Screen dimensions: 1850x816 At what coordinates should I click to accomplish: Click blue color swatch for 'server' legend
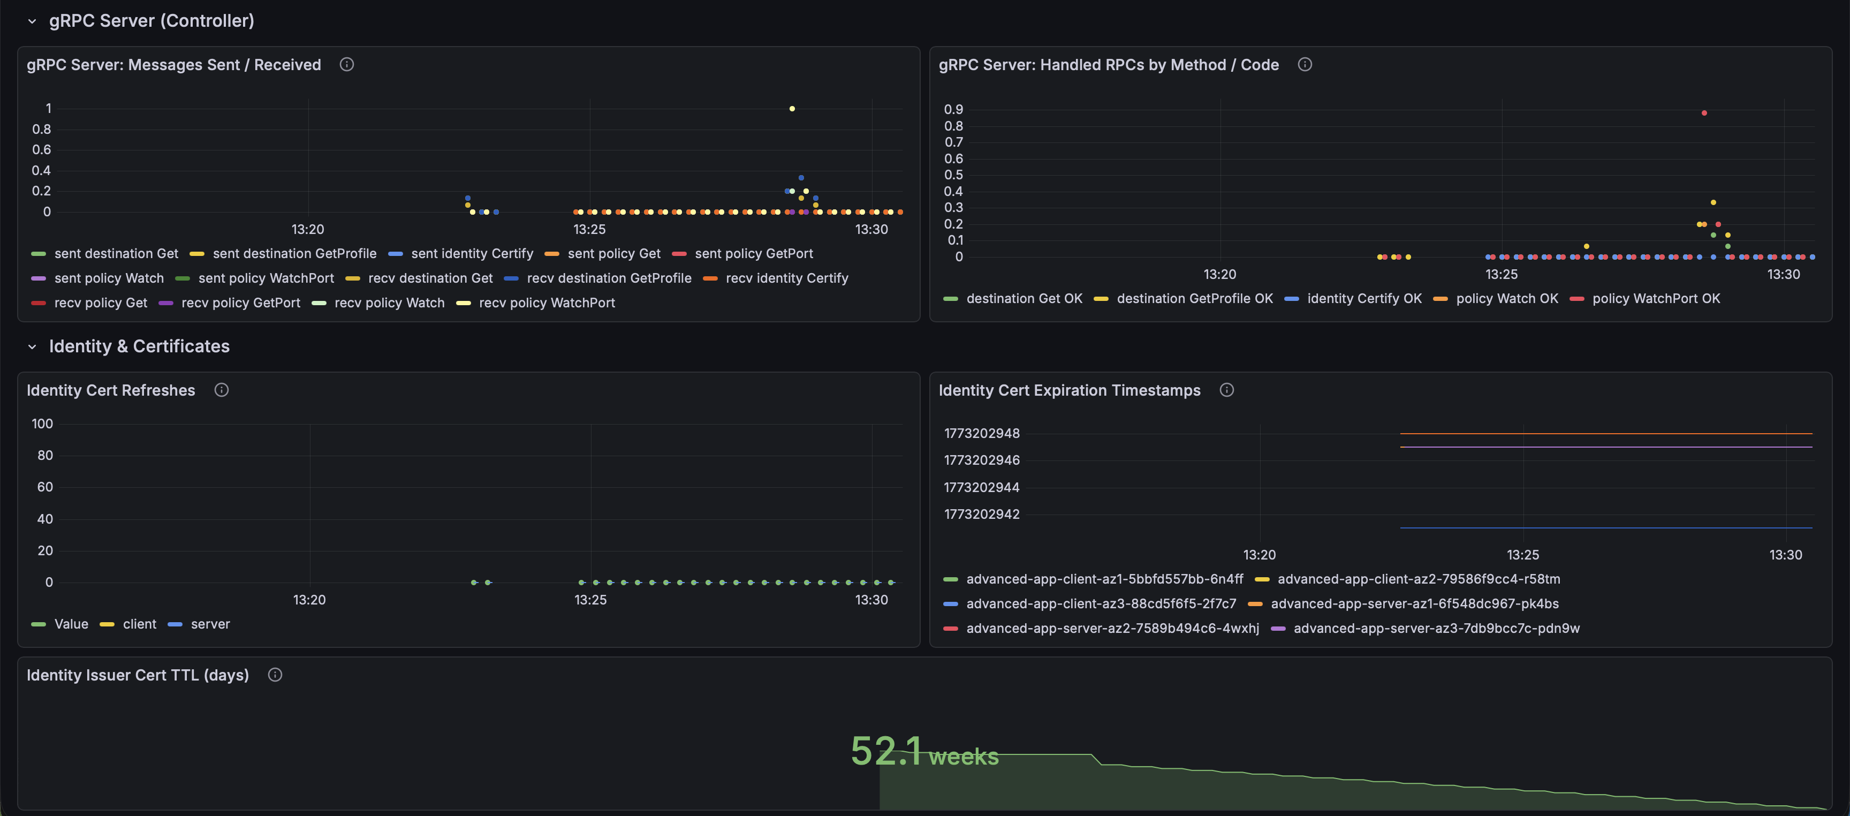click(x=175, y=625)
